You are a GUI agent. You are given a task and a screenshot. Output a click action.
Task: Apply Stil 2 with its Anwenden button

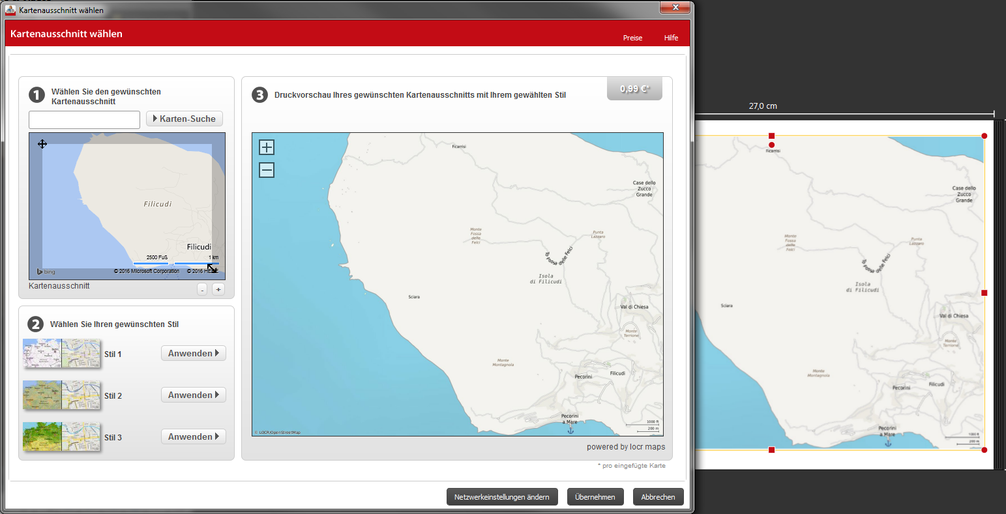193,395
